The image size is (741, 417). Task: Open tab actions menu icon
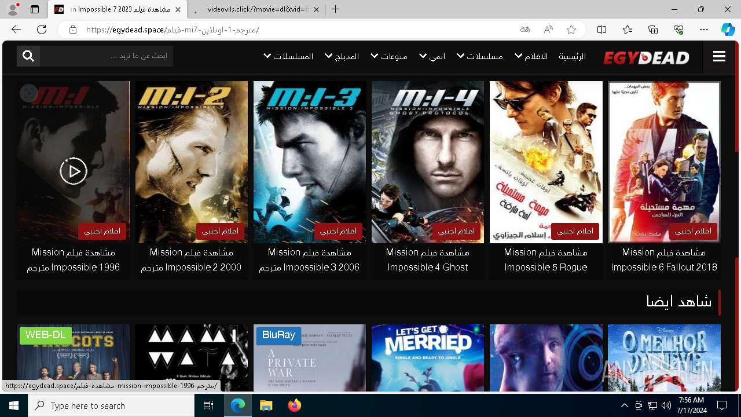coord(35,9)
